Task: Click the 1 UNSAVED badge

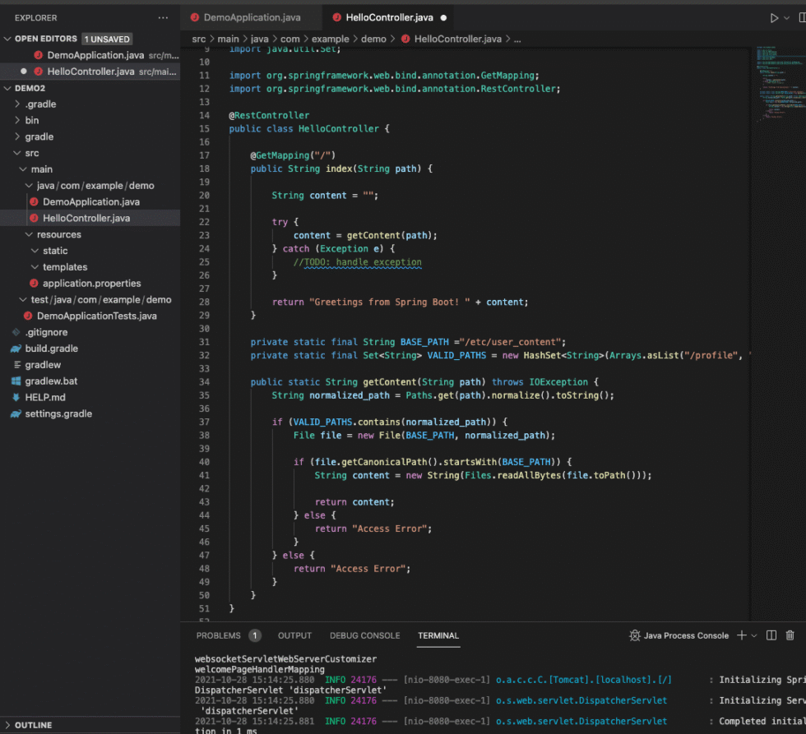Action: [x=107, y=39]
